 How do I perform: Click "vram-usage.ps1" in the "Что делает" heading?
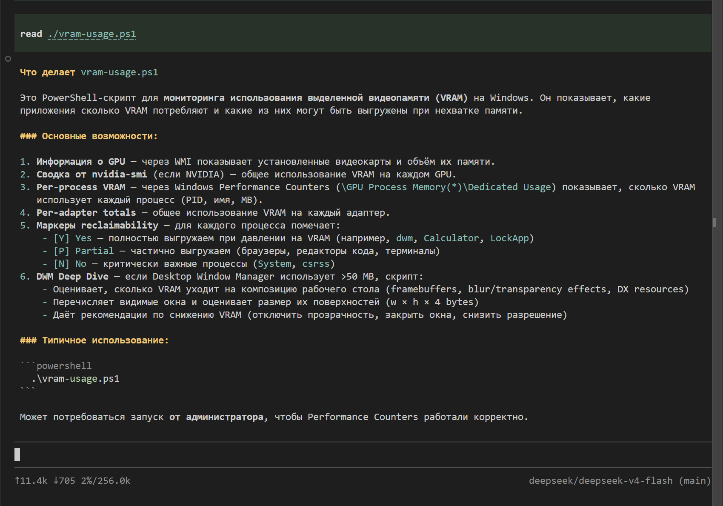[120, 72]
